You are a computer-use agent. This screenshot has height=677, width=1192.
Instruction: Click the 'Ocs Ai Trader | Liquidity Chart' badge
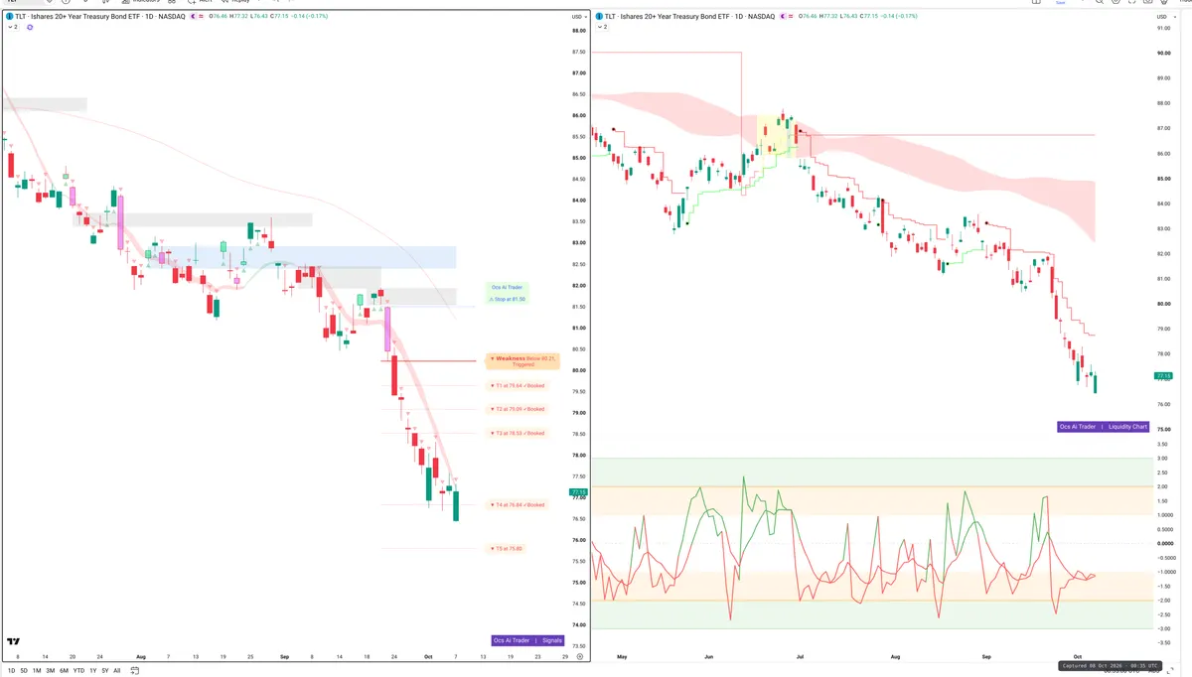pyautogui.click(x=1104, y=427)
